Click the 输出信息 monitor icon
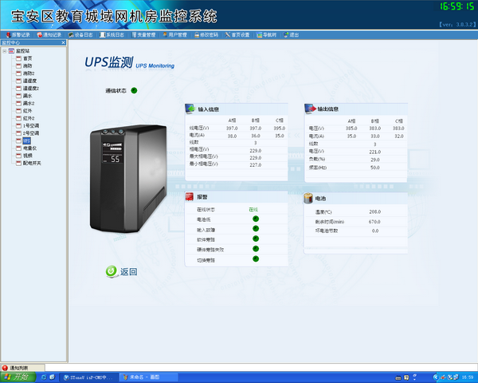The image size is (478, 383). 309,109
